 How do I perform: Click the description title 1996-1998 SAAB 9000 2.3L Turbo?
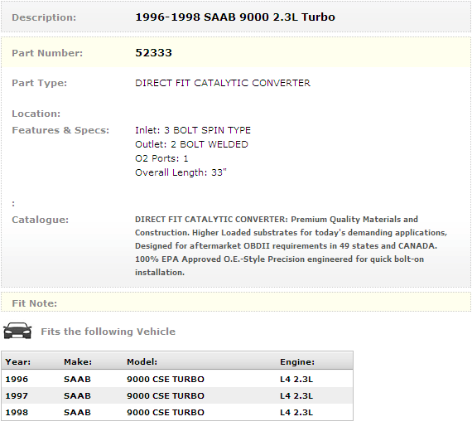pyautogui.click(x=235, y=17)
